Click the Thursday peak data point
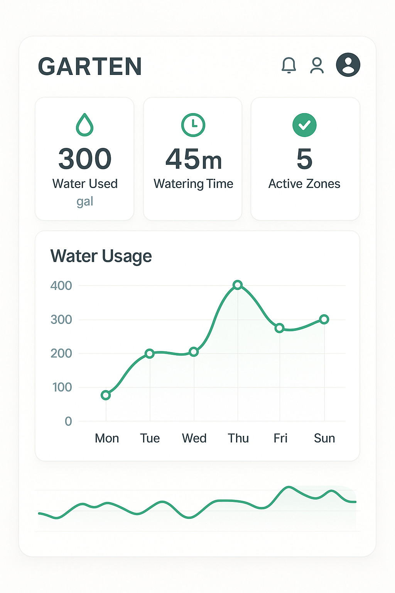The height and width of the screenshot is (593, 395). click(x=238, y=285)
